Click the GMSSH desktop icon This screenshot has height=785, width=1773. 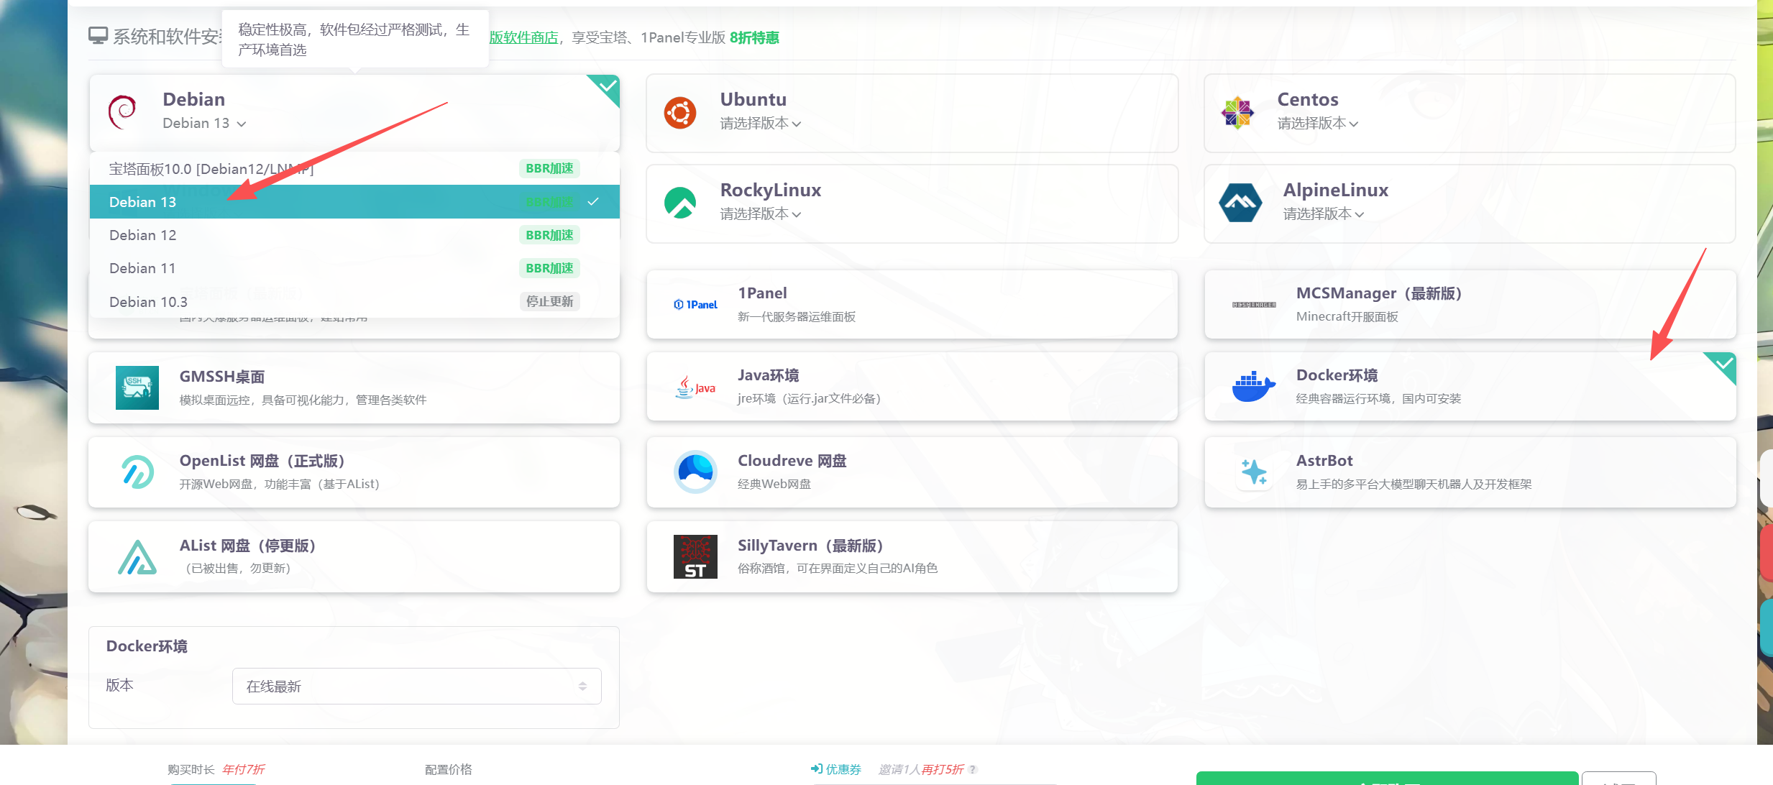(x=137, y=387)
